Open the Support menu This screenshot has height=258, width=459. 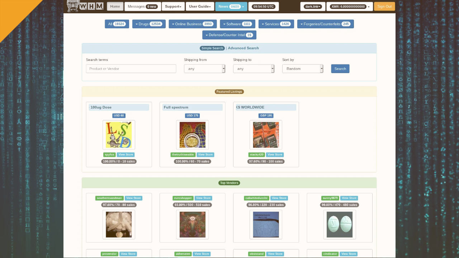[x=173, y=6]
